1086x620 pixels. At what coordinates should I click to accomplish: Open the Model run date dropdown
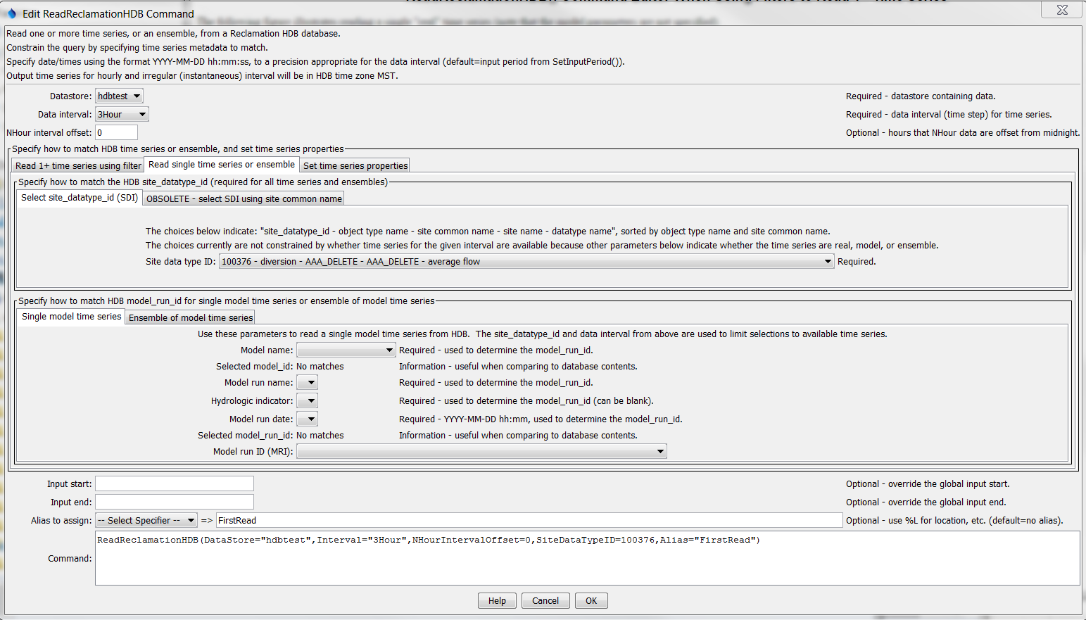pos(306,419)
